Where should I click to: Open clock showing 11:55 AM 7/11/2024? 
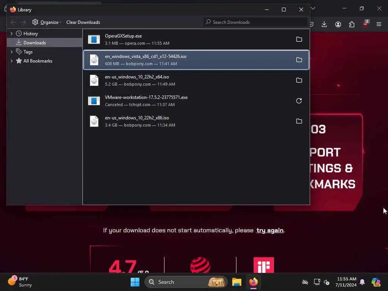(x=346, y=282)
